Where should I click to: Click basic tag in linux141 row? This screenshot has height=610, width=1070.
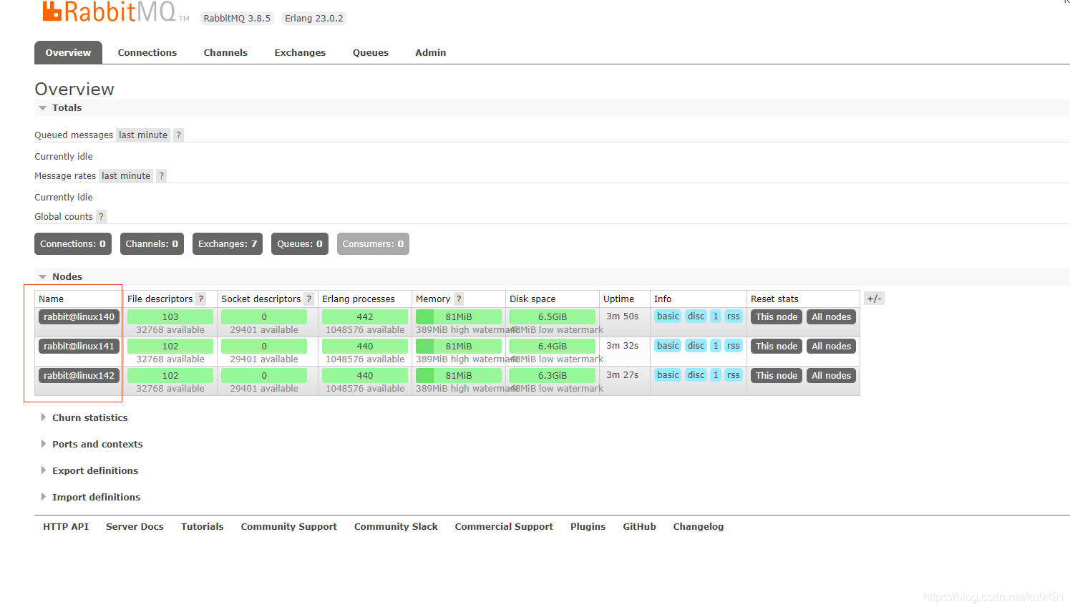tap(668, 346)
